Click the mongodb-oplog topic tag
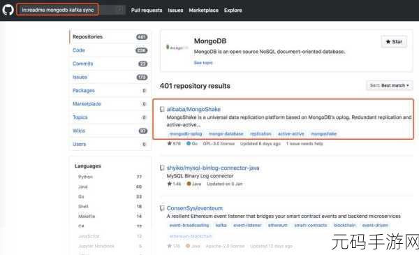419x255 pixels. [186, 133]
